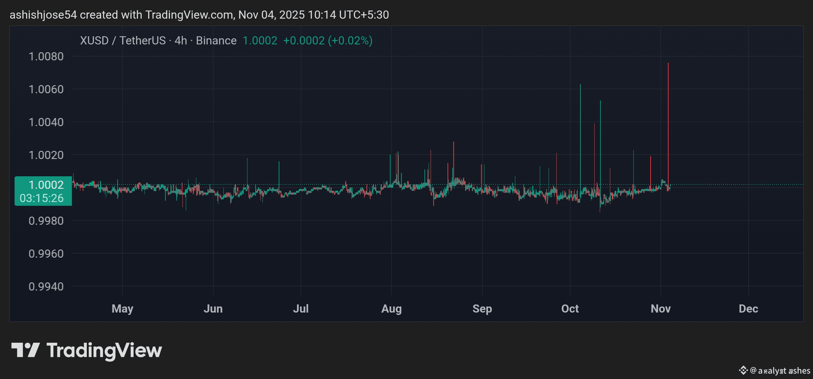Click the Oct label on time axis

pos(570,308)
